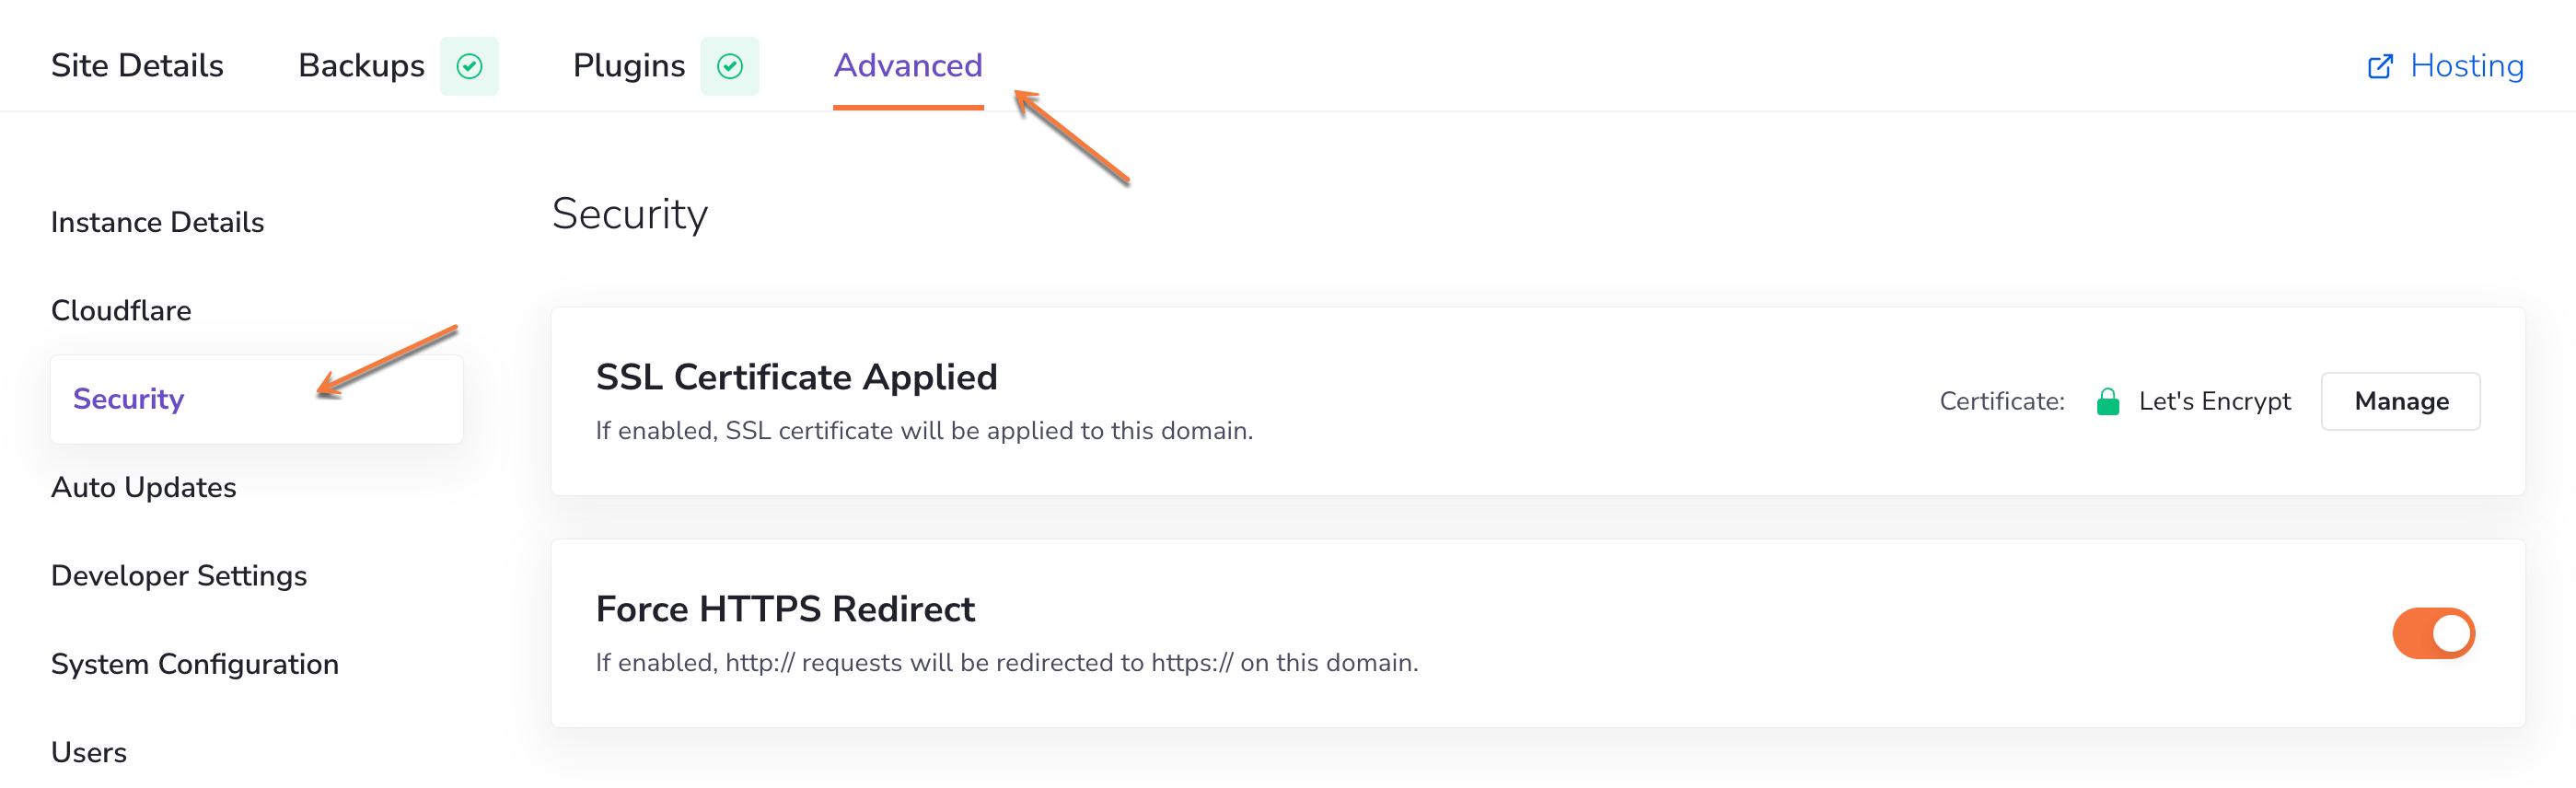Open the Site Details tab
Image resolution: width=2576 pixels, height=788 pixels.
click(137, 66)
